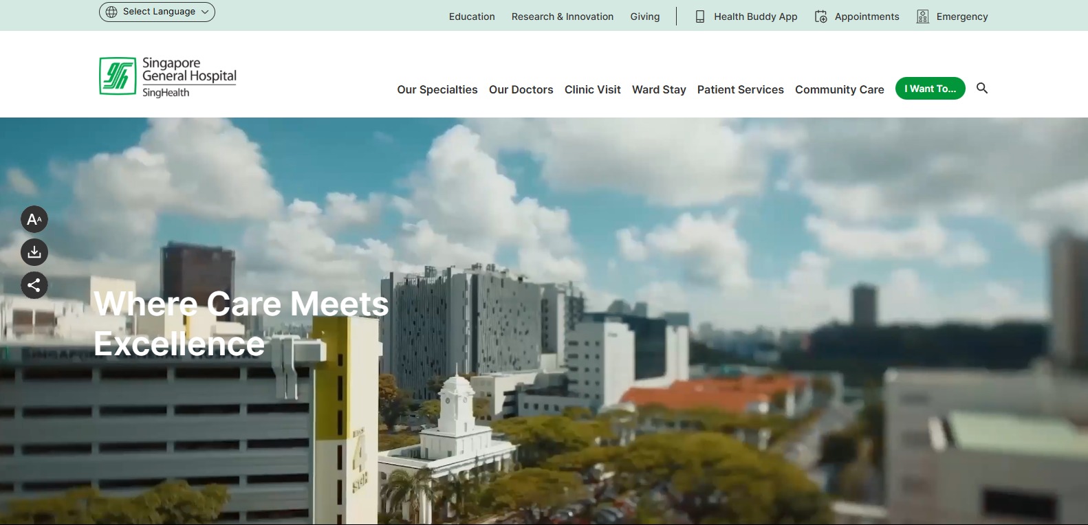Click the Emergency building icon
The height and width of the screenshot is (525, 1088).
(923, 16)
